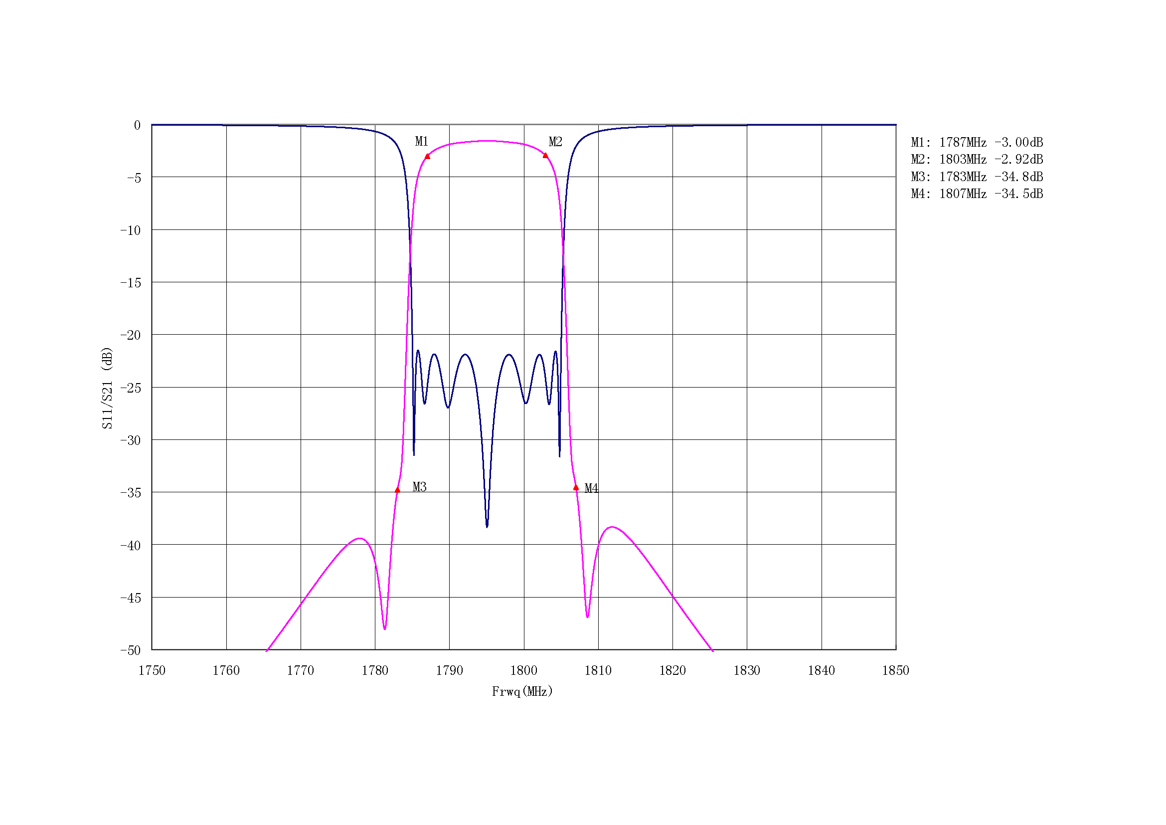Viewport: 1166px width, 825px height.
Task: Select the M4 label beside its marker
Action: coord(591,489)
